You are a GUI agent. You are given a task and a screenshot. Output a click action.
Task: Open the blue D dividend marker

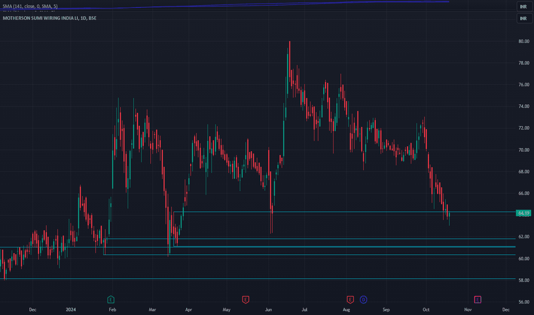click(363, 300)
